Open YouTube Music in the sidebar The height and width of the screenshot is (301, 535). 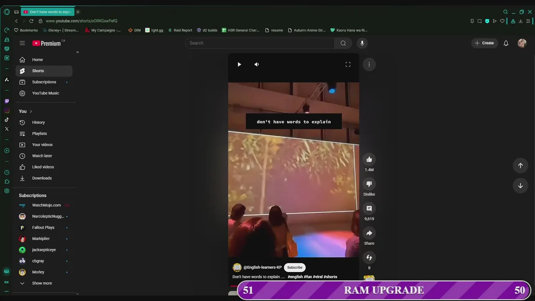coord(44,93)
